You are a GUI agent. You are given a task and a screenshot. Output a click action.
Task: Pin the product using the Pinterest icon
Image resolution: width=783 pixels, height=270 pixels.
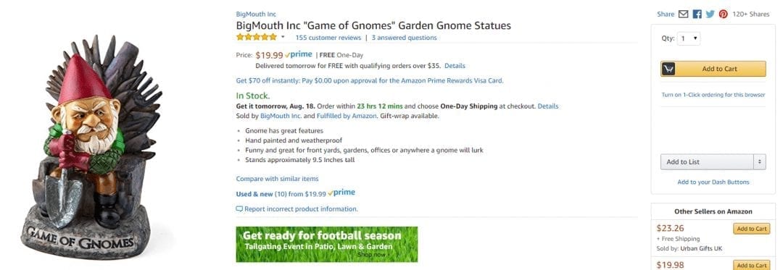(723, 14)
